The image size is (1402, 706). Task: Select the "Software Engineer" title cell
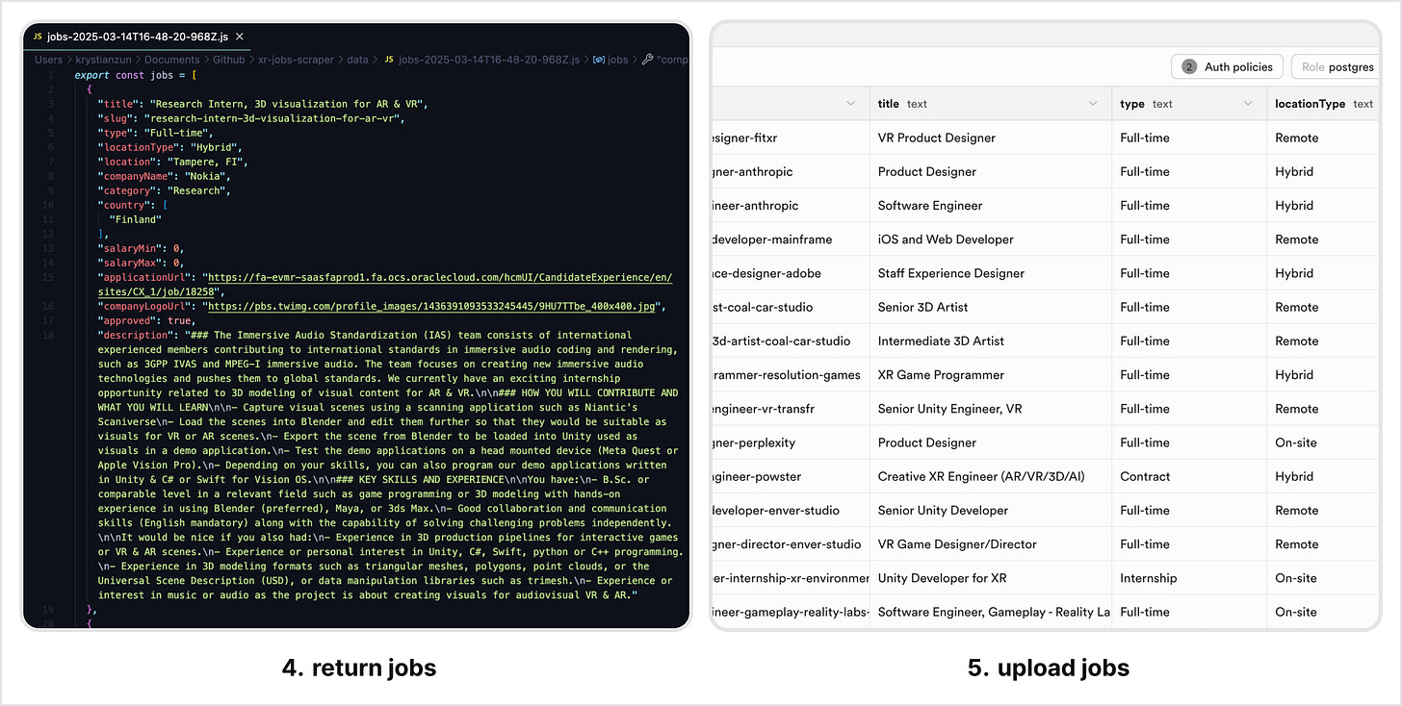tap(991, 205)
